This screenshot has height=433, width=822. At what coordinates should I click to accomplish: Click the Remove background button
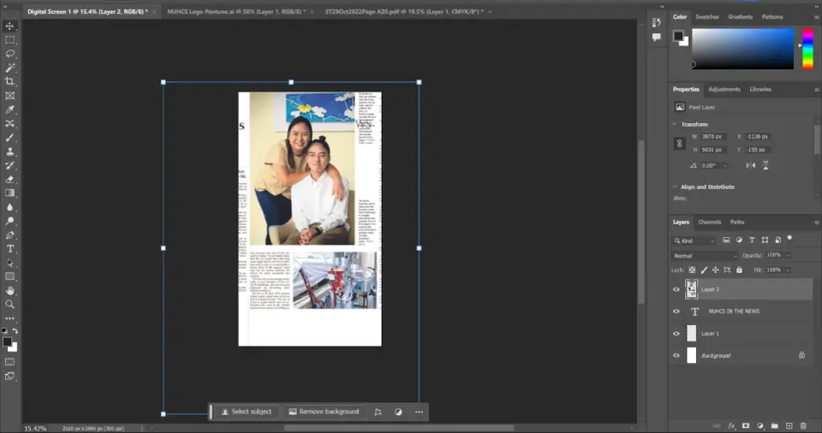tap(324, 412)
